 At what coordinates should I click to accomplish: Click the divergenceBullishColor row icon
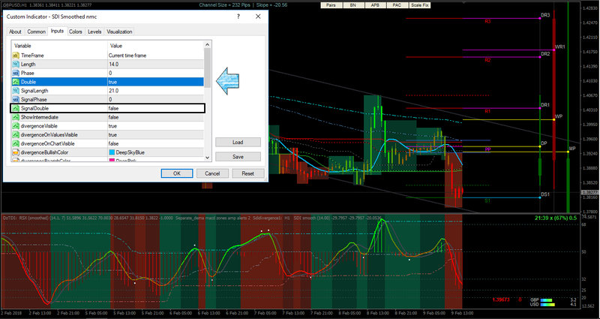(15, 152)
